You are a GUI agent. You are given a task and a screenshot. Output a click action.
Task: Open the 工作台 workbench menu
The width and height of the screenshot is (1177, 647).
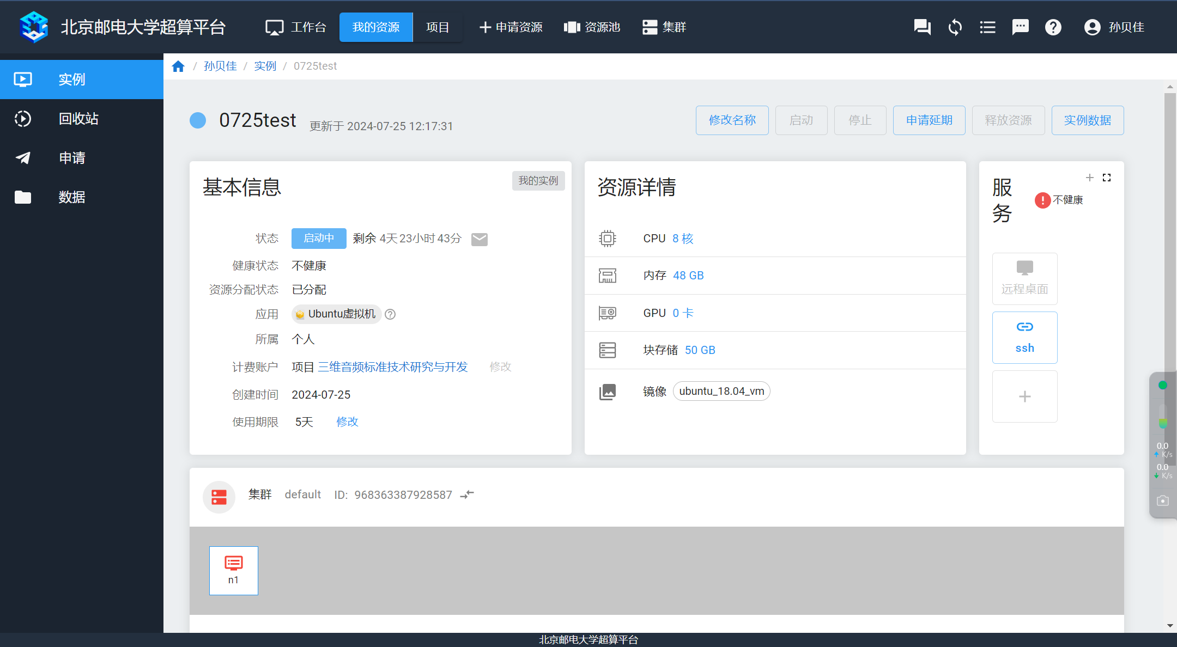tap(296, 27)
